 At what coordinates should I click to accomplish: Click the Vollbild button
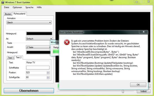click(x=144, y=91)
